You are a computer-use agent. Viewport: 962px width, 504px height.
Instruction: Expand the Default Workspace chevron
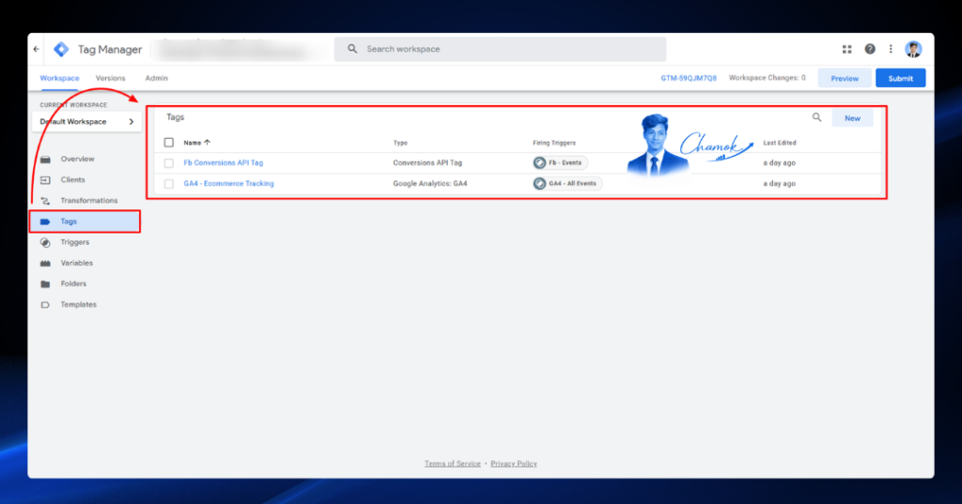pos(132,121)
